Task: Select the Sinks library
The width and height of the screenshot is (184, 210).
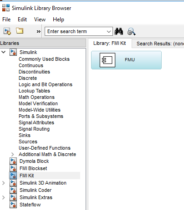Action: 25,135
